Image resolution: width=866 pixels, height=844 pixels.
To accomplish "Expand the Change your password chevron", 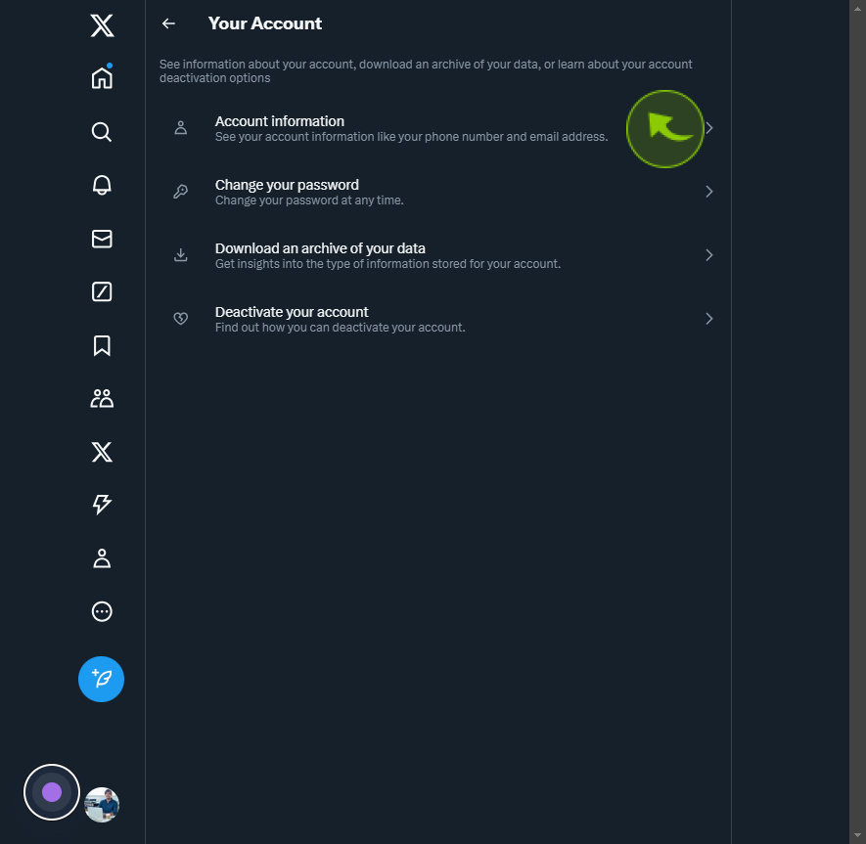I will click(x=709, y=192).
